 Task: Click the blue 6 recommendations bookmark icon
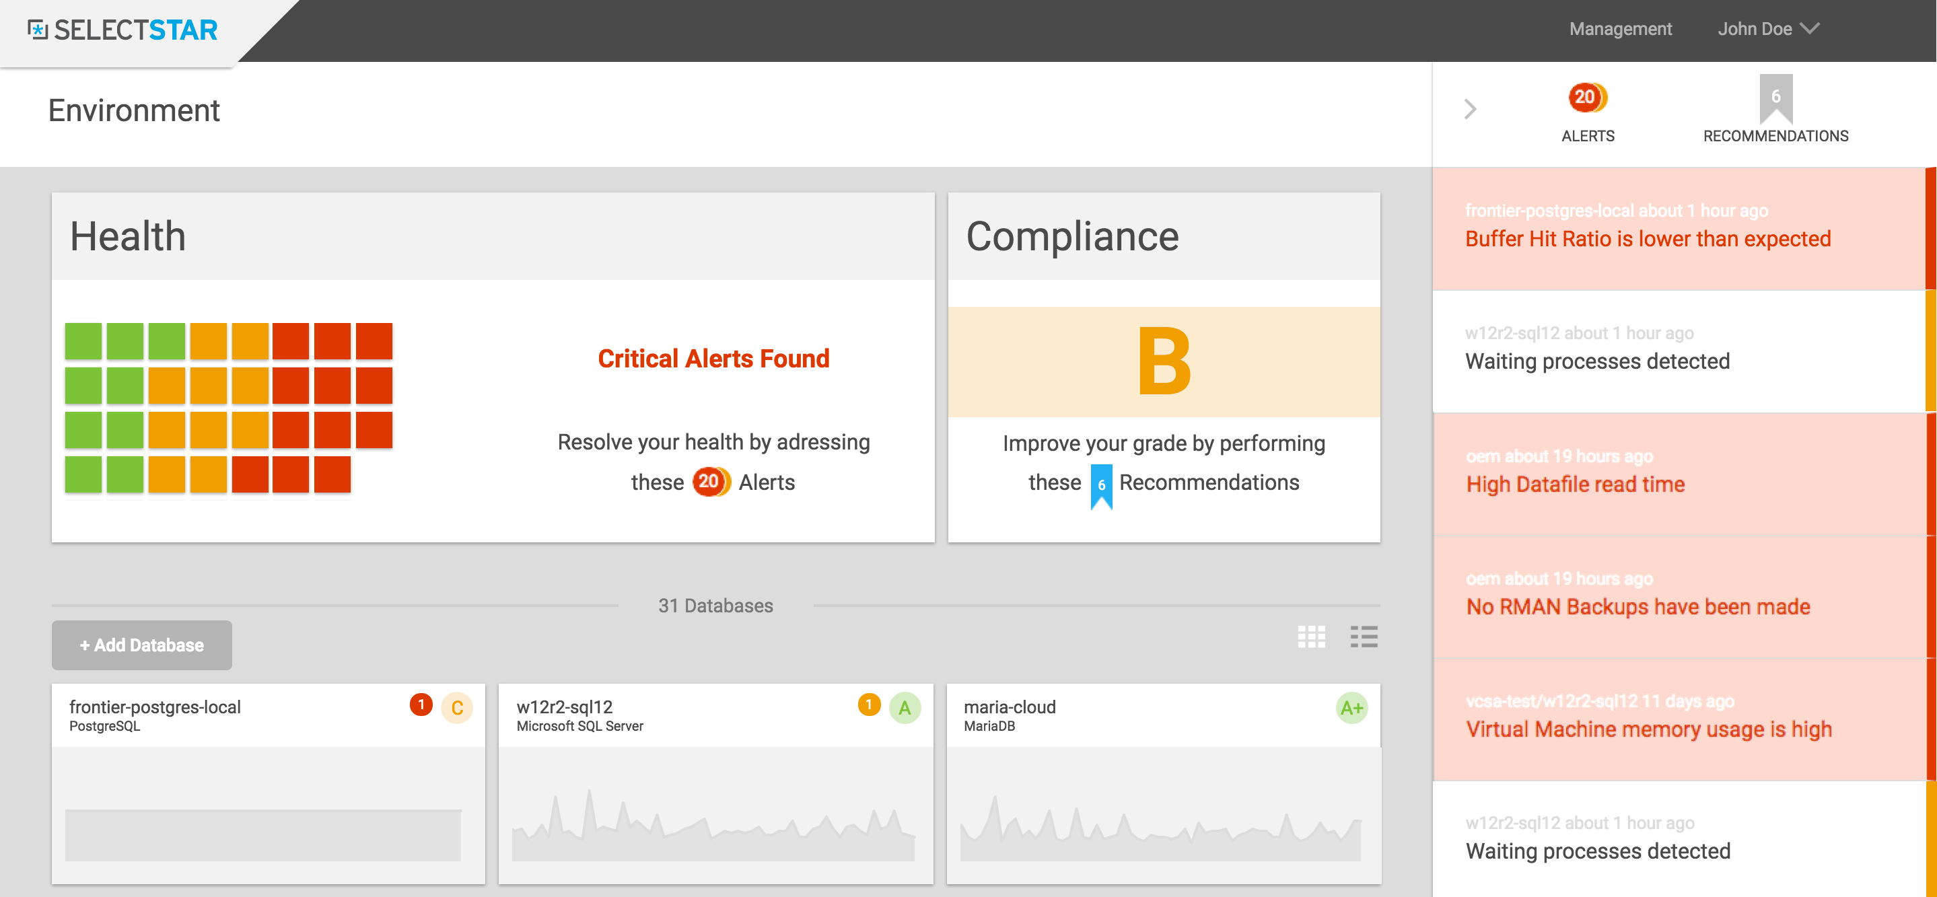click(1101, 486)
